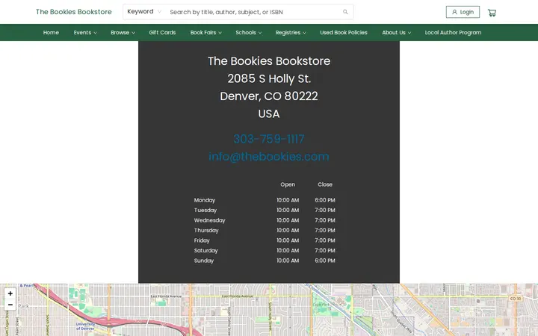538x336 pixels.
Task: Expand the Events menu
Action: (x=85, y=33)
